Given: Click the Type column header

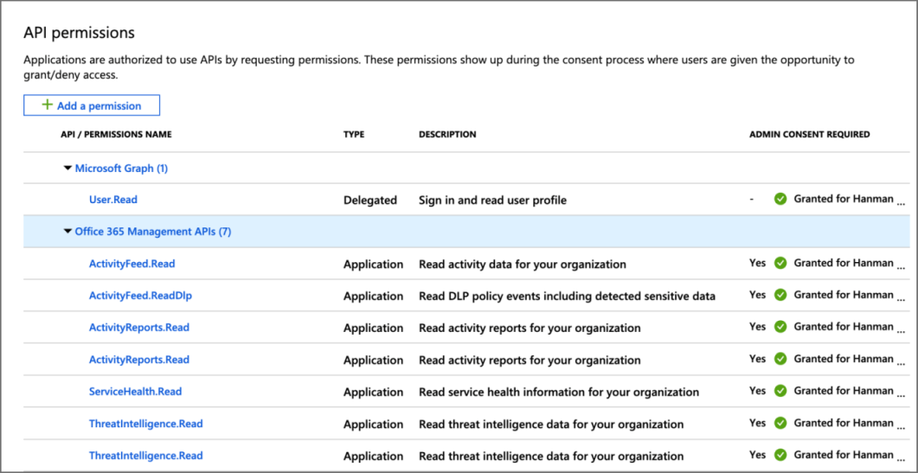Looking at the screenshot, I should [354, 135].
